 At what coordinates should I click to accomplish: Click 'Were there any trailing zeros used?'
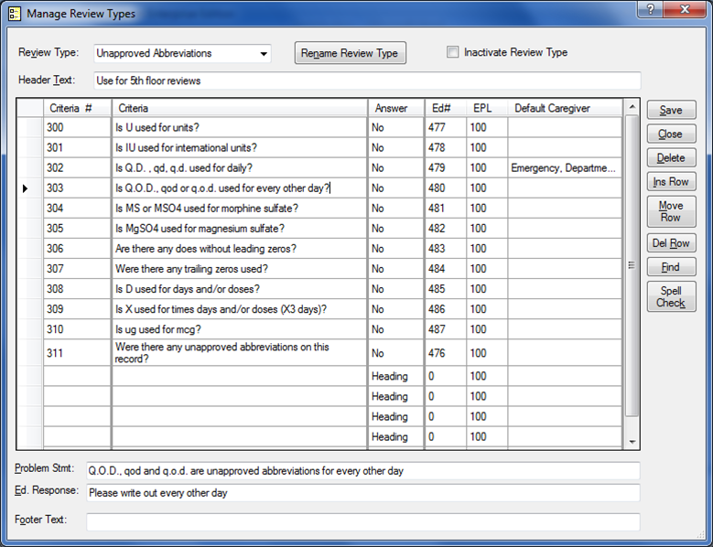(239, 269)
